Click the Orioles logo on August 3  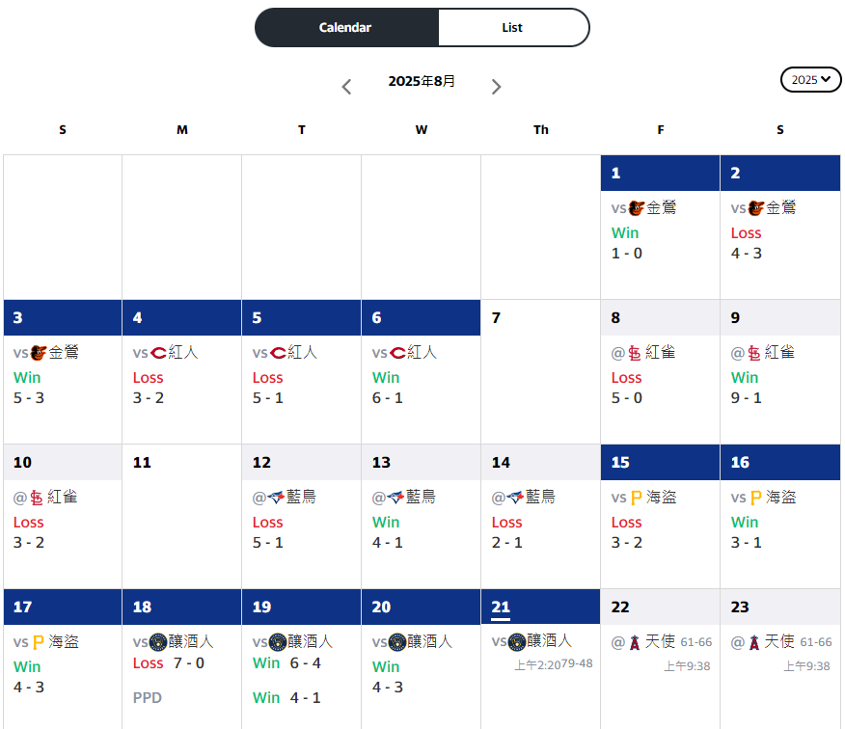39,353
